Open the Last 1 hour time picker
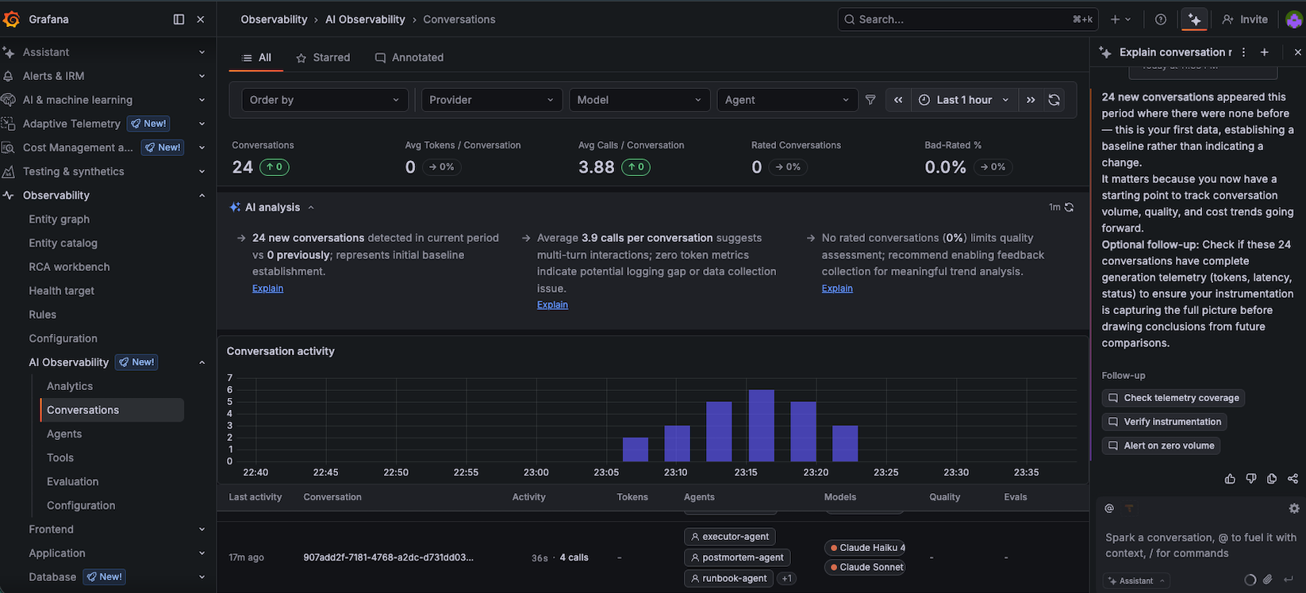This screenshot has width=1306, height=593. click(964, 100)
